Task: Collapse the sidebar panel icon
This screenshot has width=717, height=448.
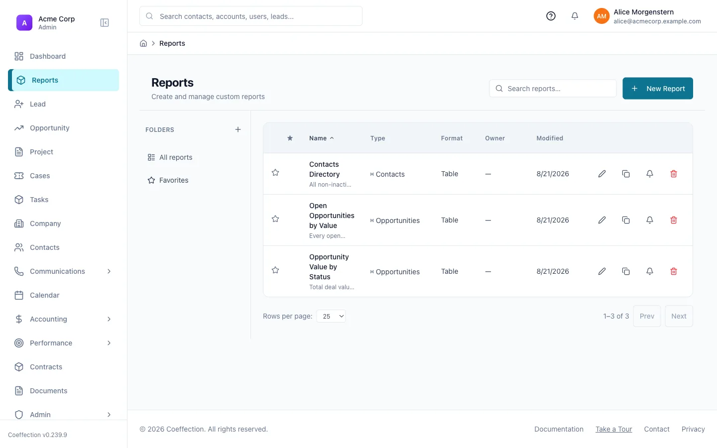Action: (x=105, y=23)
